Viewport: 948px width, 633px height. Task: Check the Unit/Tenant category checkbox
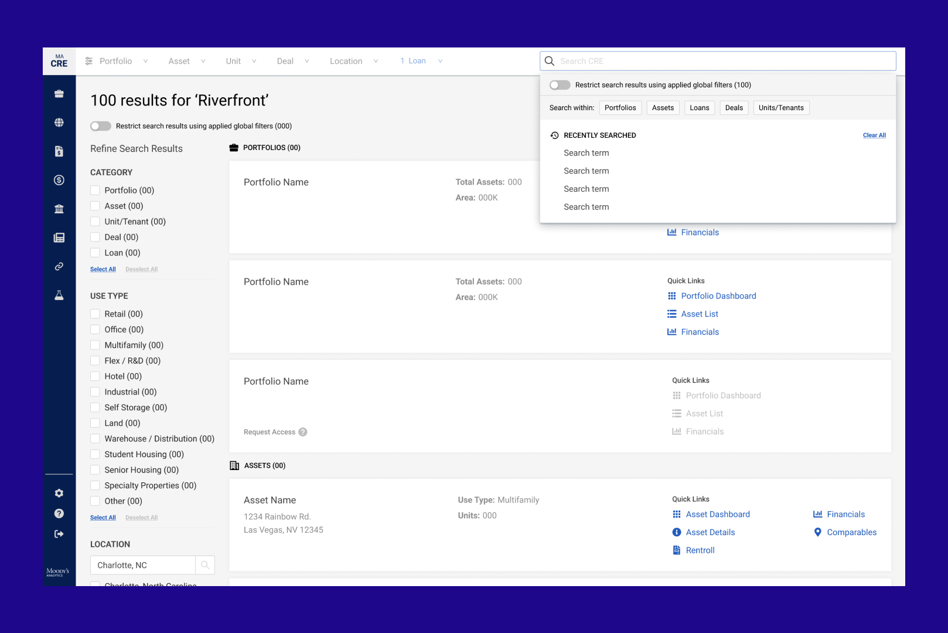tap(95, 222)
